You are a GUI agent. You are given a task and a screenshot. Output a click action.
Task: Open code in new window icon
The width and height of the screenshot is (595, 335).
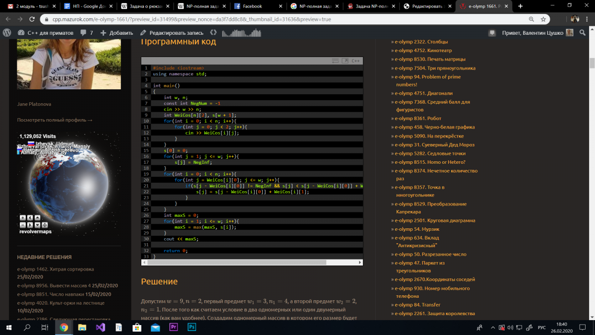click(x=345, y=61)
